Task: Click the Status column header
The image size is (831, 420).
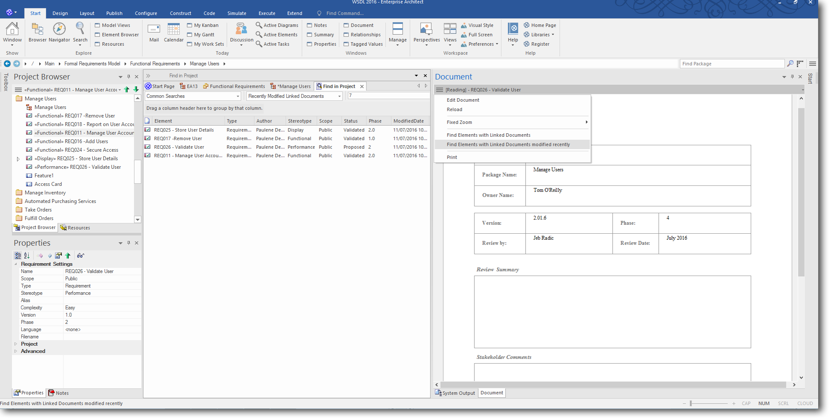Action: (x=351, y=121)
